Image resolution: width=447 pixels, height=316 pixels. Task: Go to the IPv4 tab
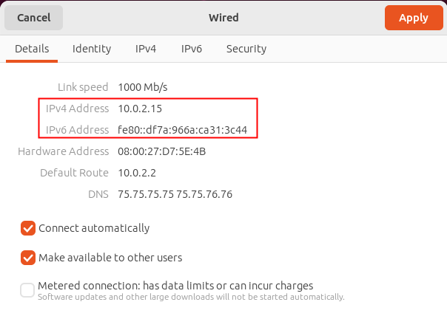tap(146, 49)
